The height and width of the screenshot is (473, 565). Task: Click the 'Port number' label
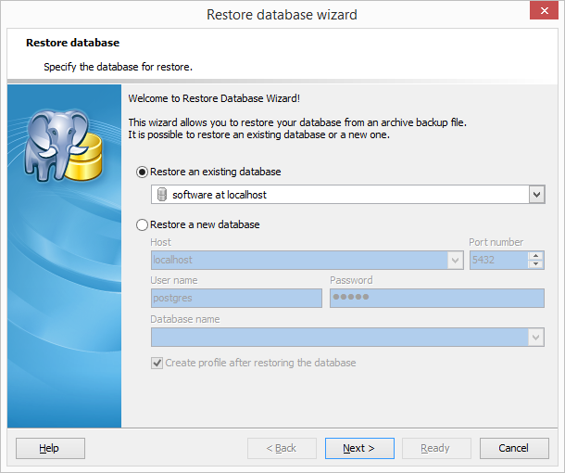(496, 242)
